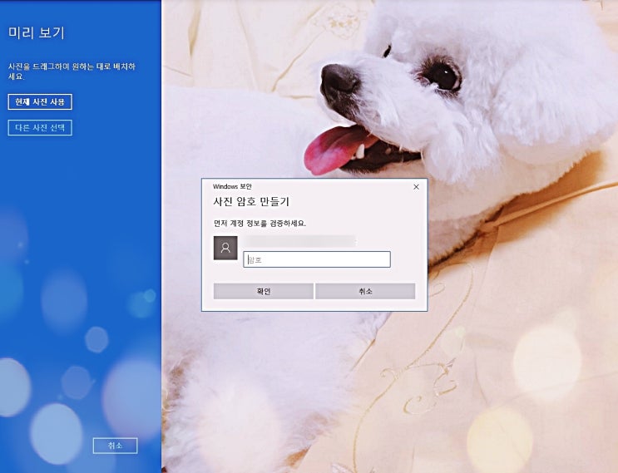
Task: Close the Windows 보안 dialog
Action: pyautogui.click(x=416, y=187)
